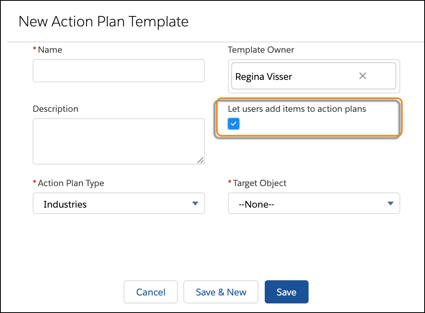This screenshot has width=425, height=313.
Task: Click the Description label
Action: (55, 109)
